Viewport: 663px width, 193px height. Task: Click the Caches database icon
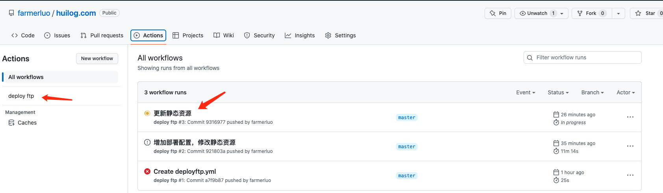[x=11, y=123]
